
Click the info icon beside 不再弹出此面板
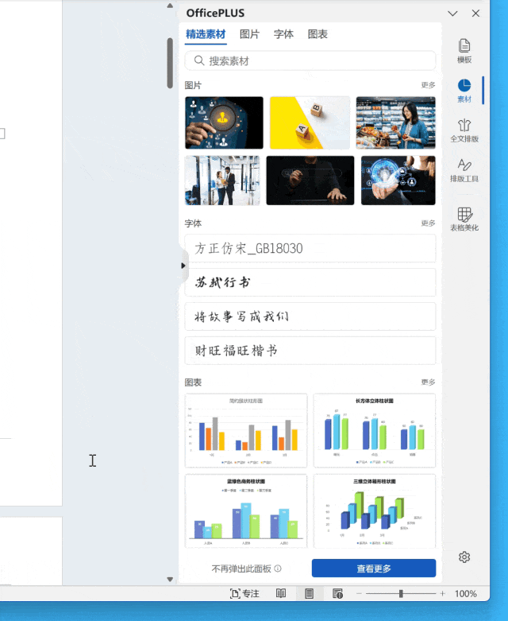(278, 569)
